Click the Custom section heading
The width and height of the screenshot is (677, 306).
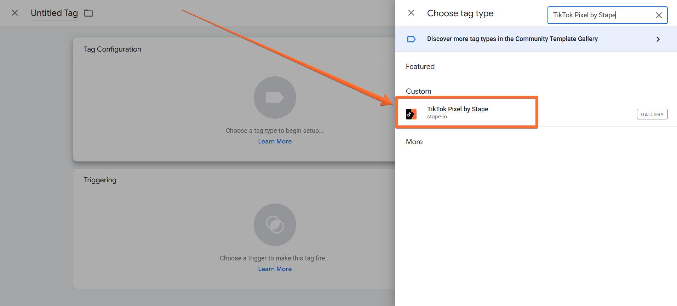click(418, 91)
